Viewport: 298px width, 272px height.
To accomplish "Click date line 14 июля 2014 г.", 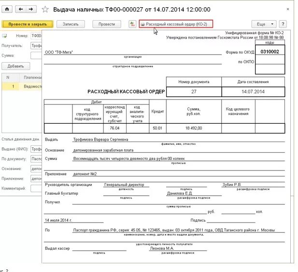I will [58, 220].
